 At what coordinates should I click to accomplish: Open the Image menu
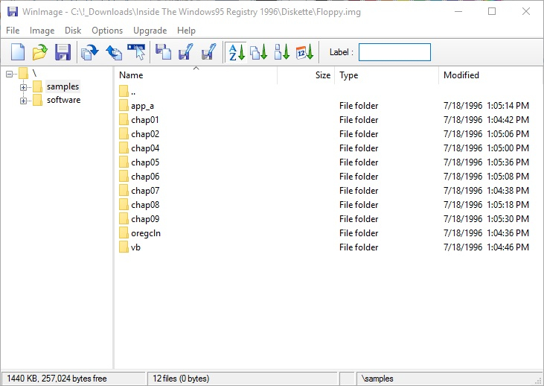[x=42, y=31]
